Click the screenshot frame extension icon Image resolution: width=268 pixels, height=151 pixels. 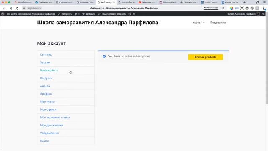(242, 8)
